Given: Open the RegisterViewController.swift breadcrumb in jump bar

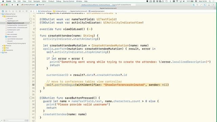Looking at the screenshot, I should [78, 11].
